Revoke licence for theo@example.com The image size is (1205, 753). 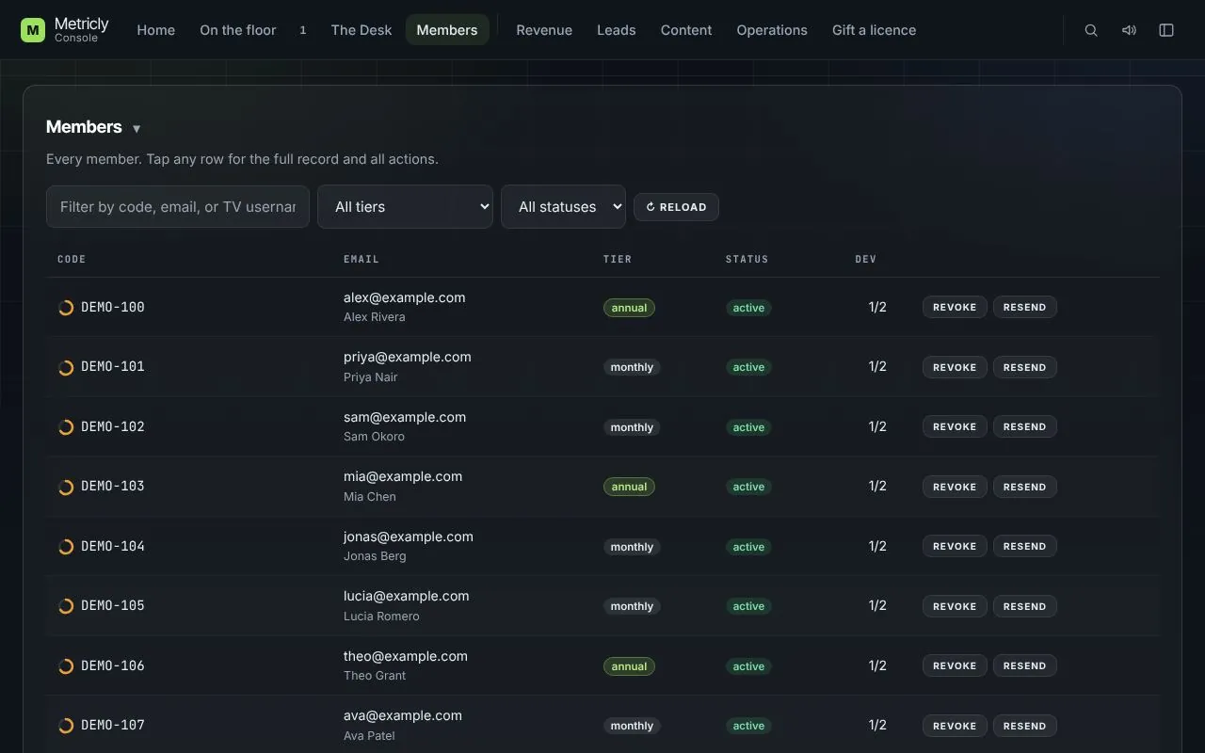tap(955, 665)
